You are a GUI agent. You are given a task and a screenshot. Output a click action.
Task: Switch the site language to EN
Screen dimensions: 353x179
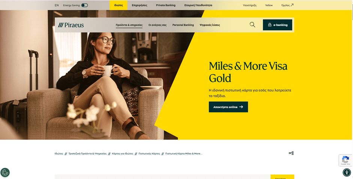pos(57,5)
